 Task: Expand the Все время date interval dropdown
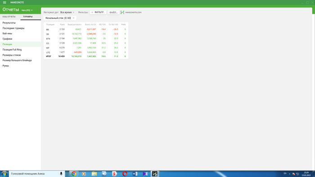coord(67,12)
